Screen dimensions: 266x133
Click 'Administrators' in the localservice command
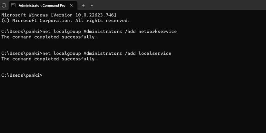101,53
